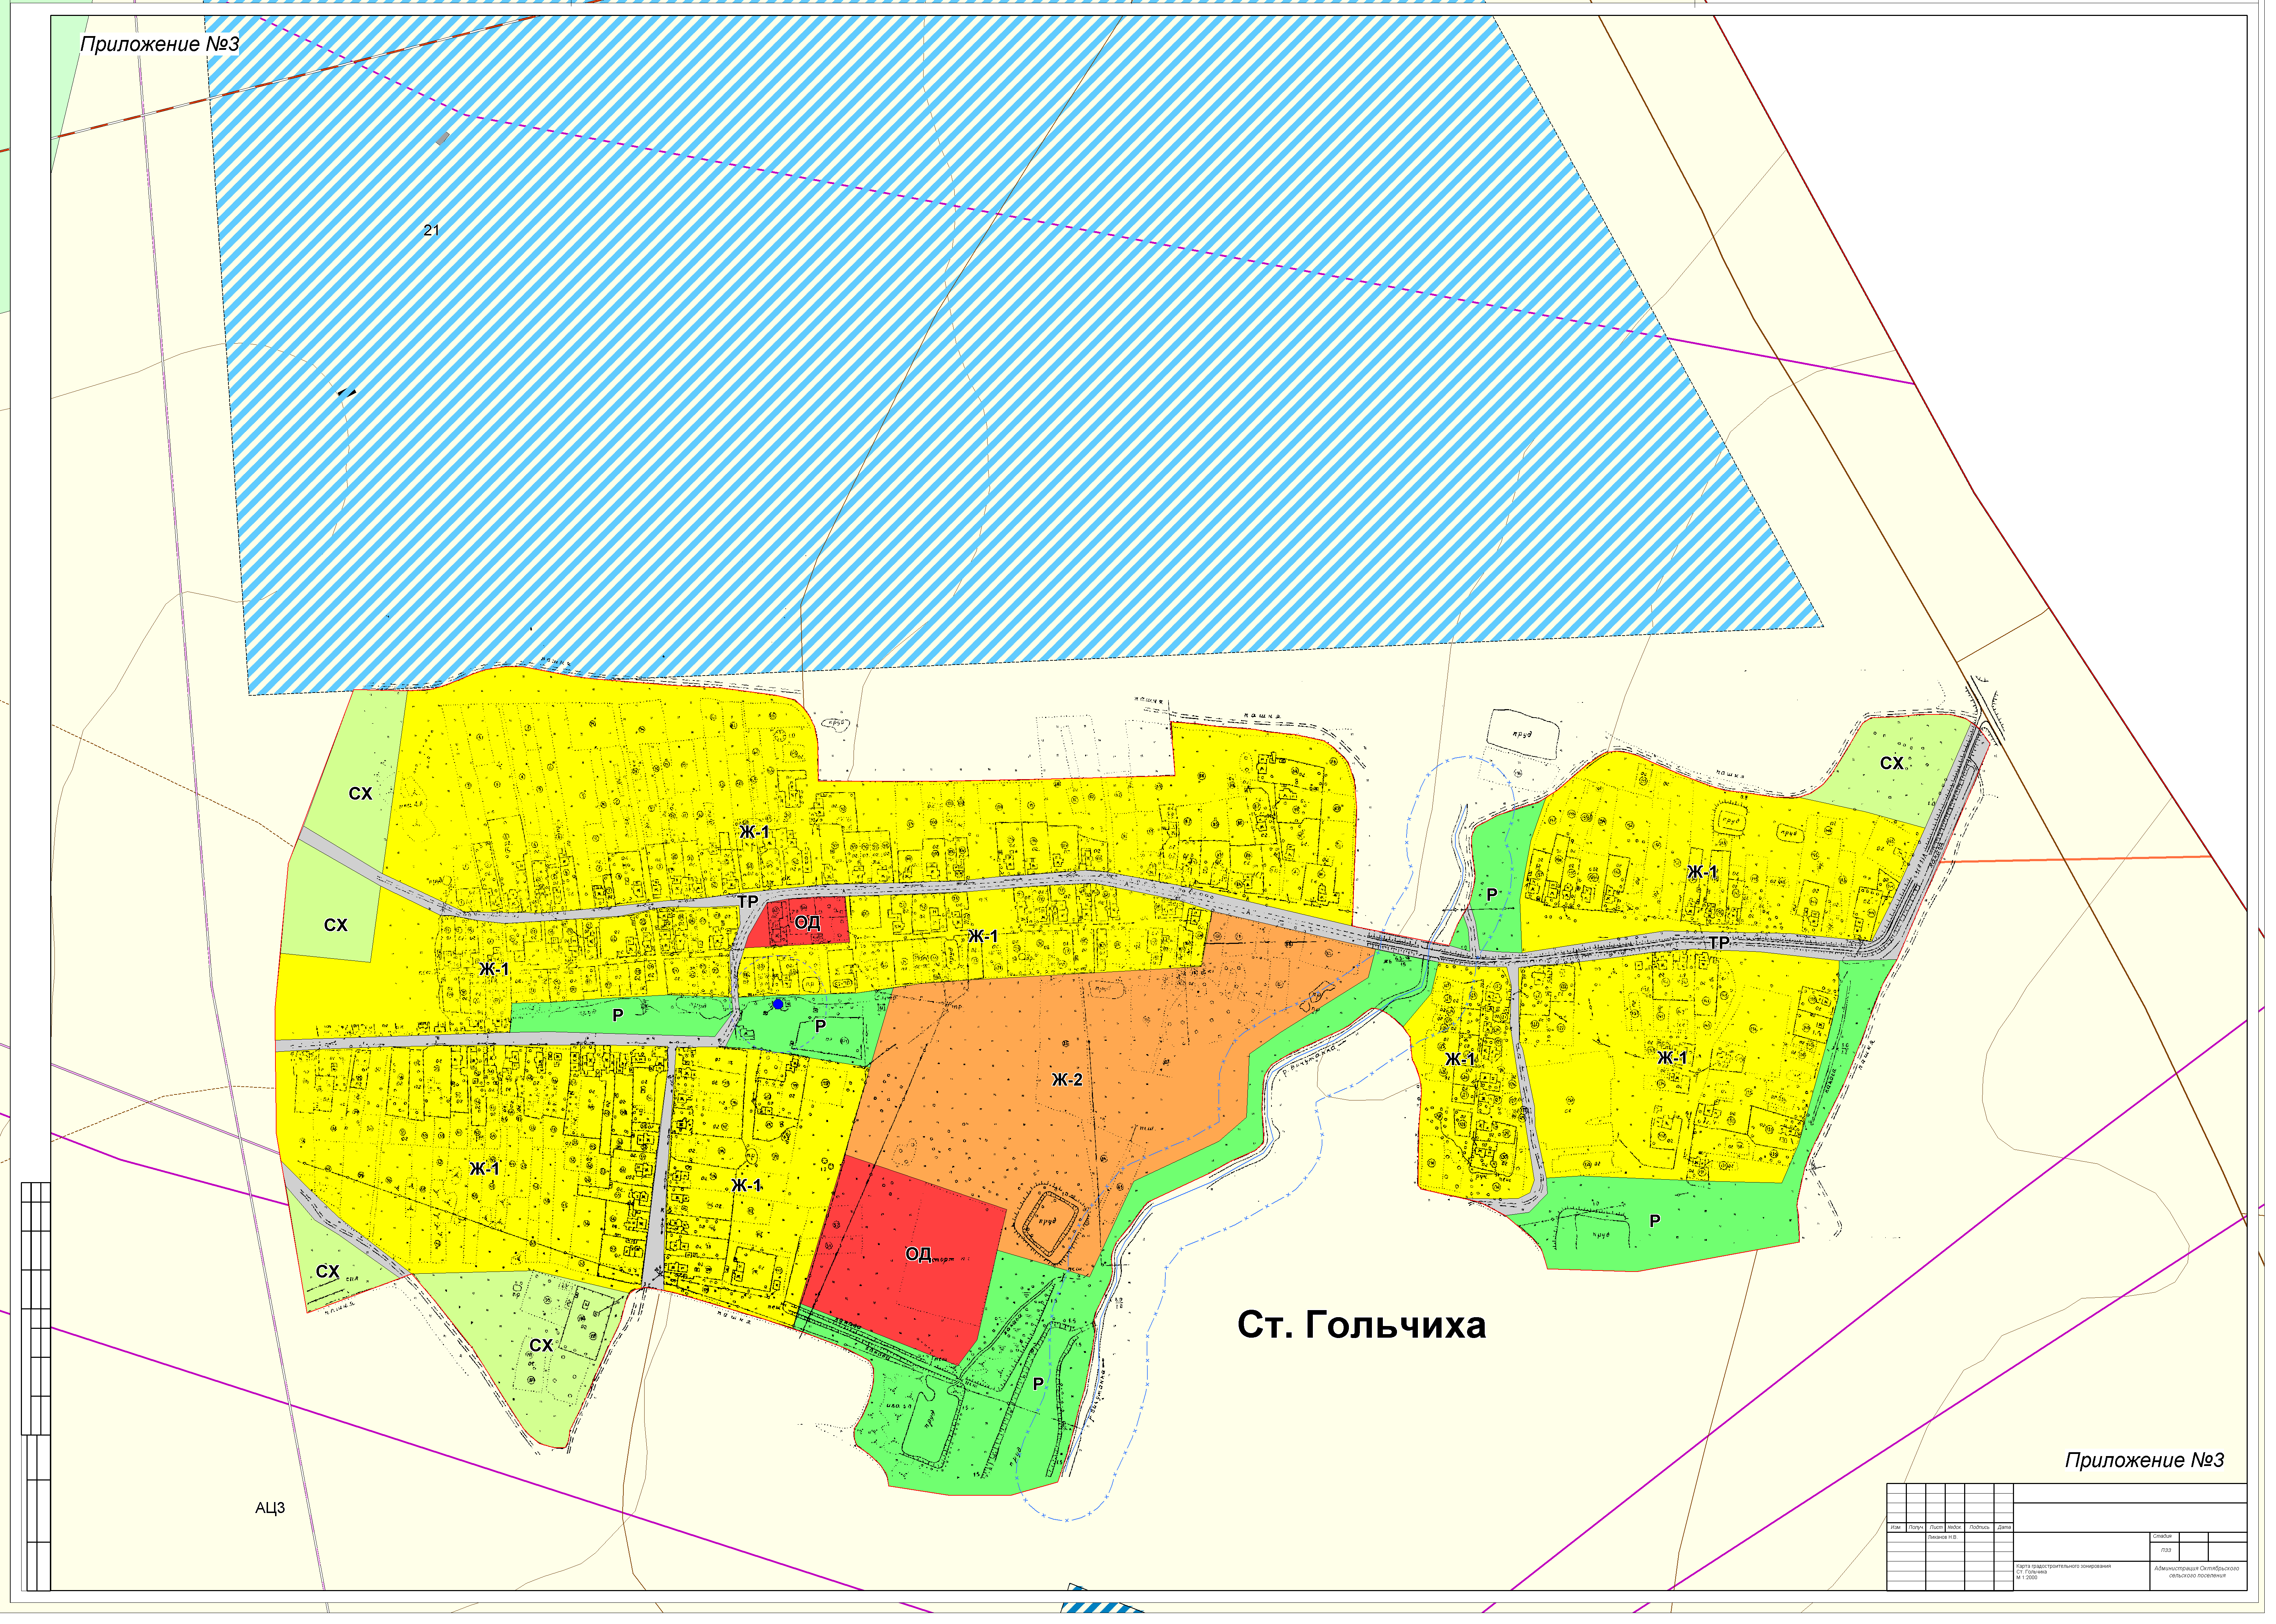
Task: Click the 'Приложение №3' heading at top-left
Action: click(160, 44)
